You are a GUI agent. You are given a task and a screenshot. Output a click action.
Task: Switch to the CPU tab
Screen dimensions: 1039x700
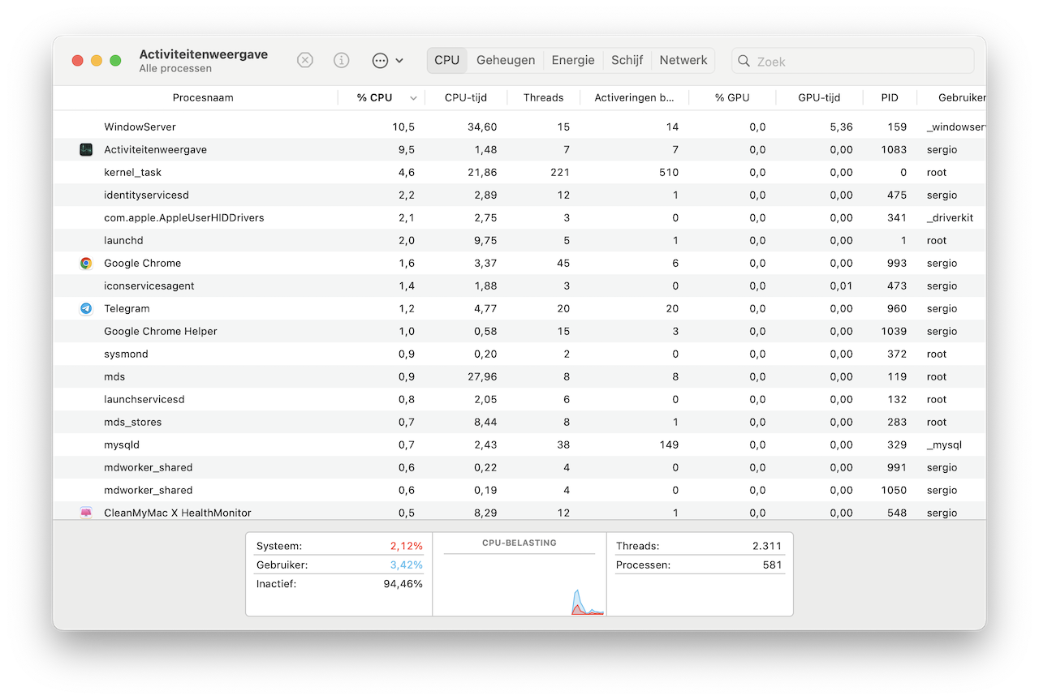tap(447, 60)
